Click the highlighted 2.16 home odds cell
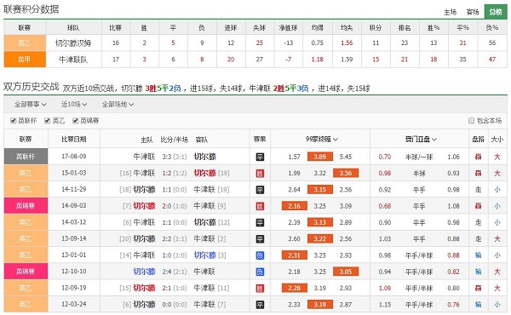511x315 pixels. coord(295,206)
